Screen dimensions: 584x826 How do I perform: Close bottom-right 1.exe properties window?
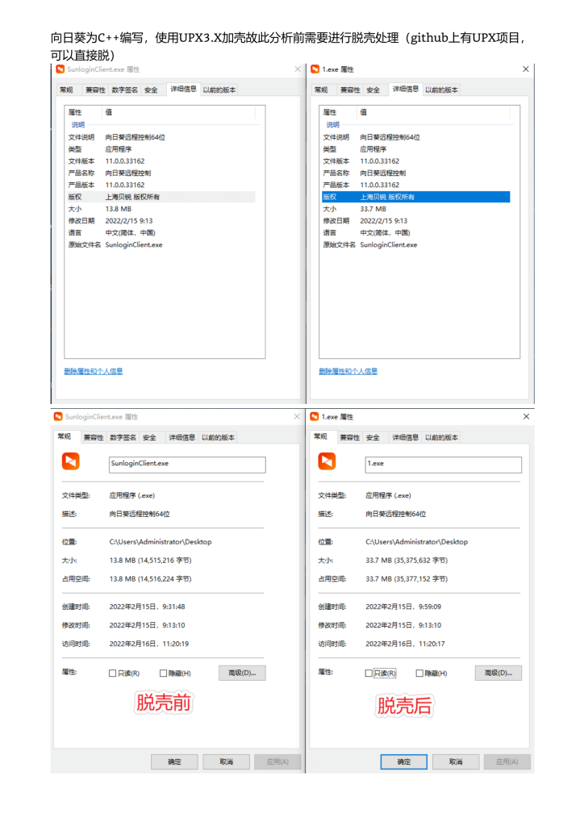pyautogui.click(x=526, y=417)
